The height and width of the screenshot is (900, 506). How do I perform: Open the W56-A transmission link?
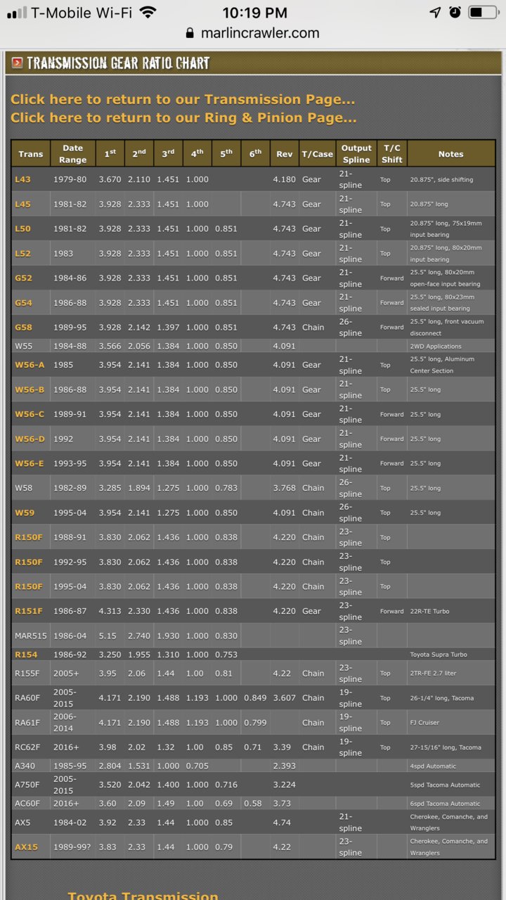click(x=30, y=365)
